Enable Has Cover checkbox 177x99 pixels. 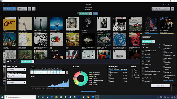[x=164, y=45]
